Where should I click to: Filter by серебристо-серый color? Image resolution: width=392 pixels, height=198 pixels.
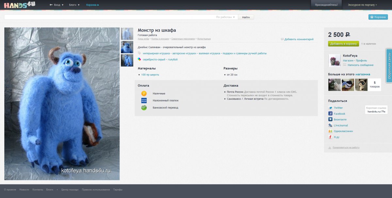click(x=154, y=59)
